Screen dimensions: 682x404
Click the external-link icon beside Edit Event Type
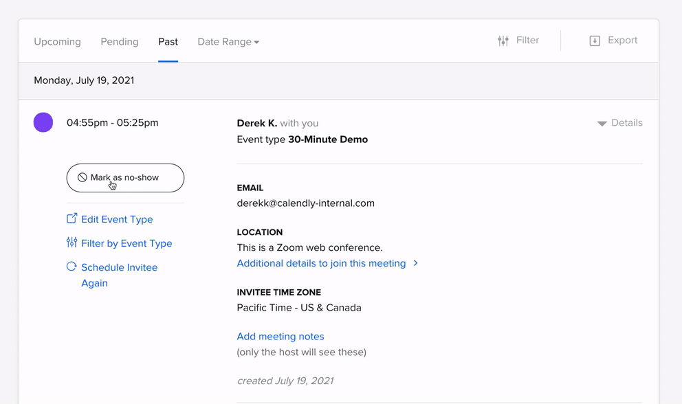tap(71, 218)
